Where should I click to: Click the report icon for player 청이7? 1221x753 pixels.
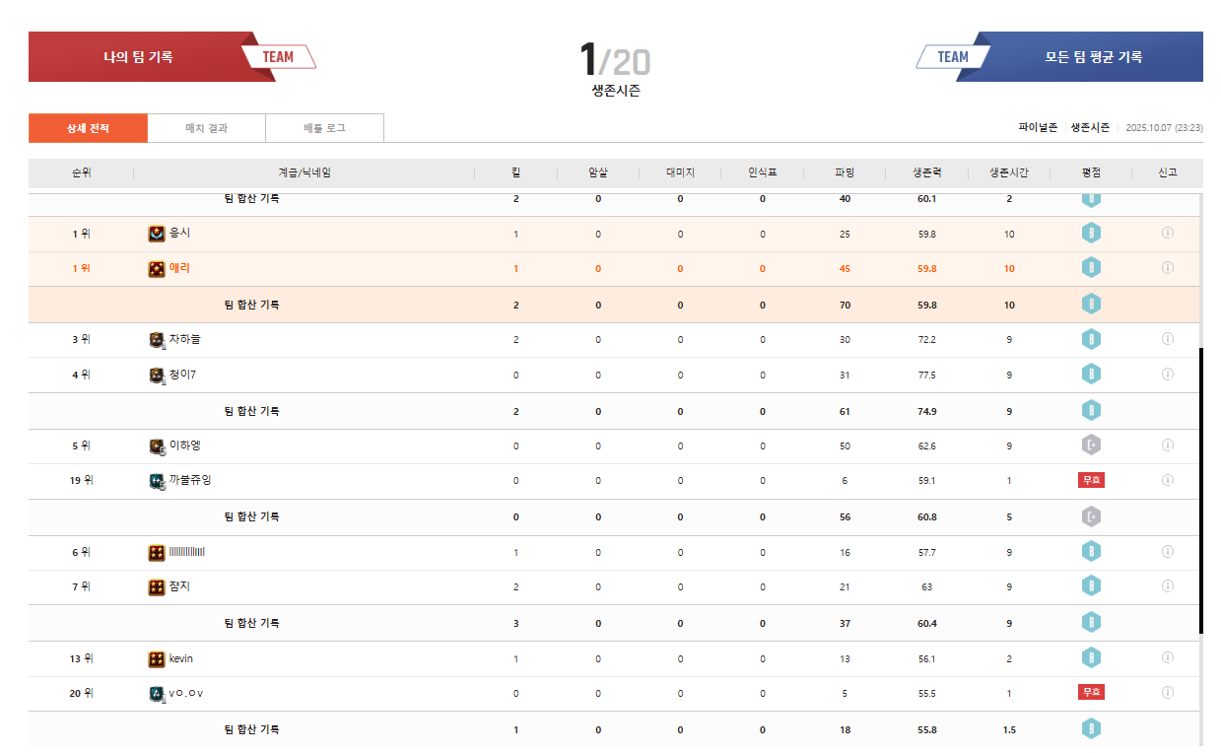pyautogui.click(x=1167, y=375)
